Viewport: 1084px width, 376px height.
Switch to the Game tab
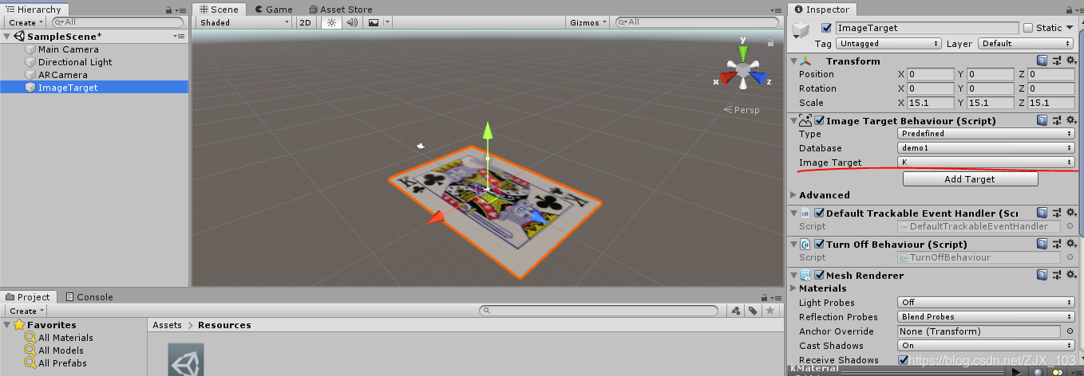[x=273, y=9]
